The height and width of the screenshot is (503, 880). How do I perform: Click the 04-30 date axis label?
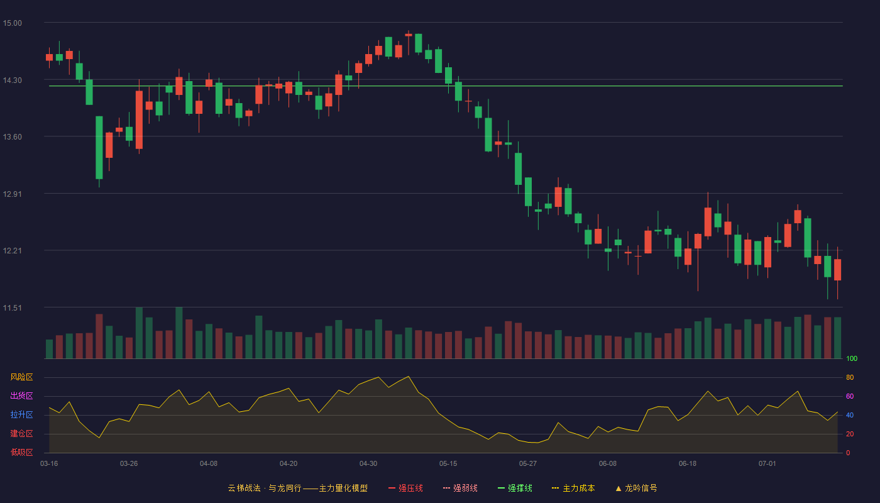(x=368, y=463)
